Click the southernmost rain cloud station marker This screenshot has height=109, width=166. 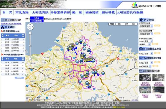[x=90, y=86]
